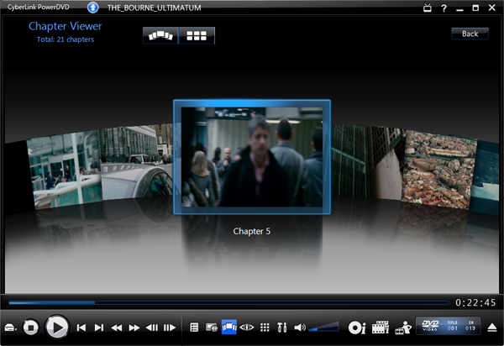Rewind the movie
Screen dimensions: 504x346
[117, 328]
